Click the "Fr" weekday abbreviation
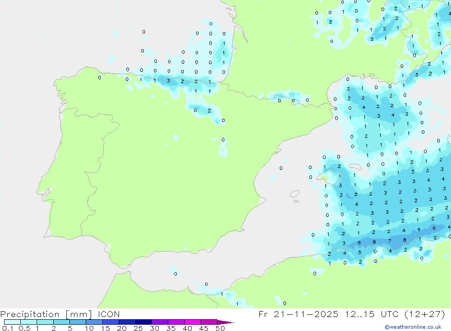 pyautogui.click(x=263, y=314)
